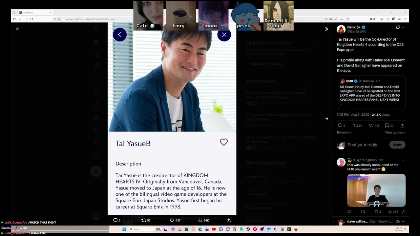Favorite Tai Yasue with the heart icon
This screenshot has height=236, width=420.
pyautogui.click(x=224, y=142)
